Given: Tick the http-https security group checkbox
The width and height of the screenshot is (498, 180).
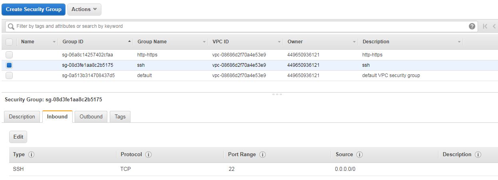Looking at the screenshot, I should (x=9, y=55).
